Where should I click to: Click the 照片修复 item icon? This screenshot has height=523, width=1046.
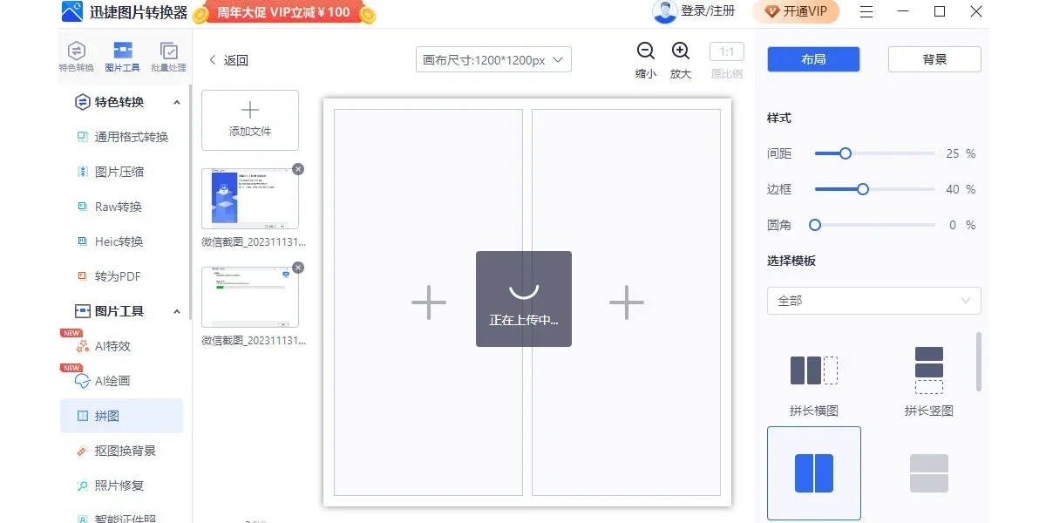click(83, 486)
